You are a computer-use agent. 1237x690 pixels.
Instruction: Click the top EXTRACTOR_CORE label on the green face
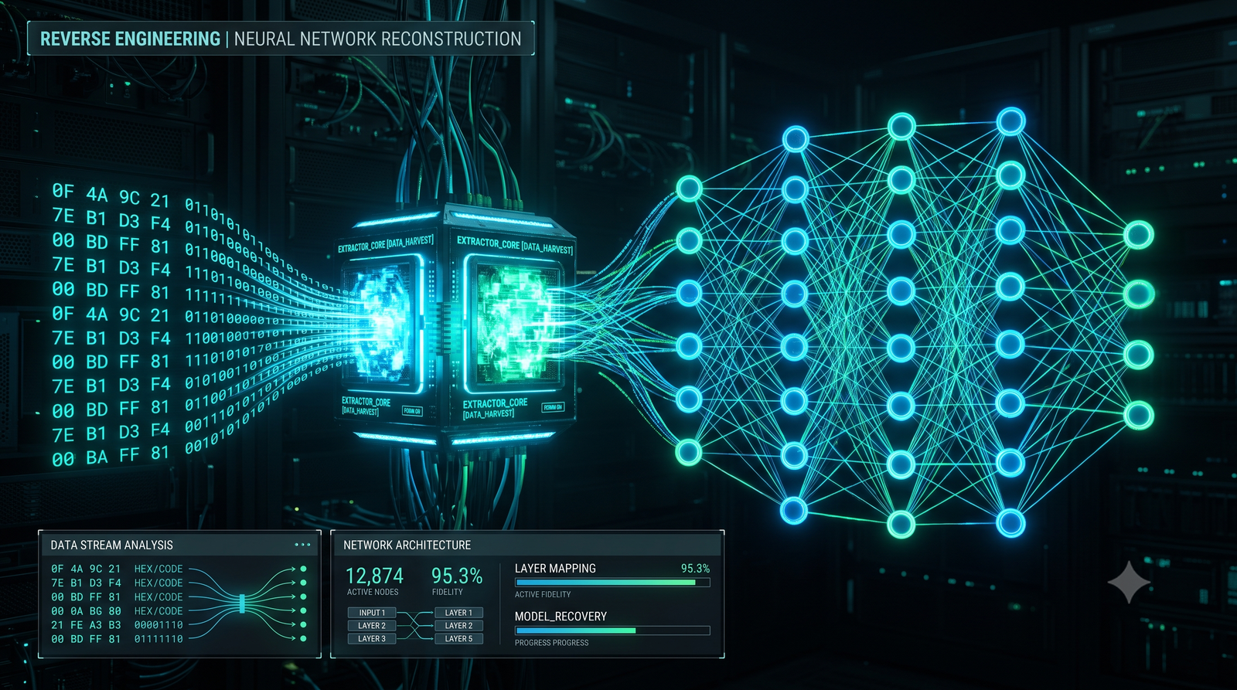(514, 245)
